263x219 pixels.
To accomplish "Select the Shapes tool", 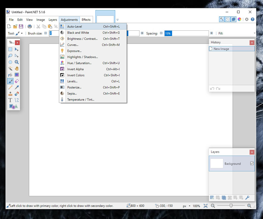I will 13,106.
